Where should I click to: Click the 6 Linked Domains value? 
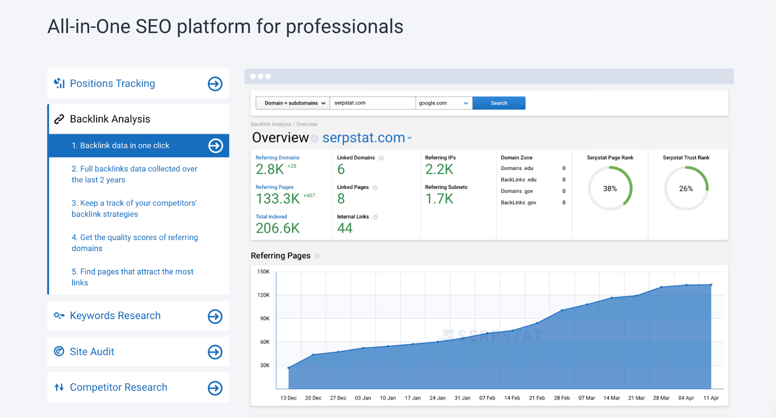[x=341, y=169]
